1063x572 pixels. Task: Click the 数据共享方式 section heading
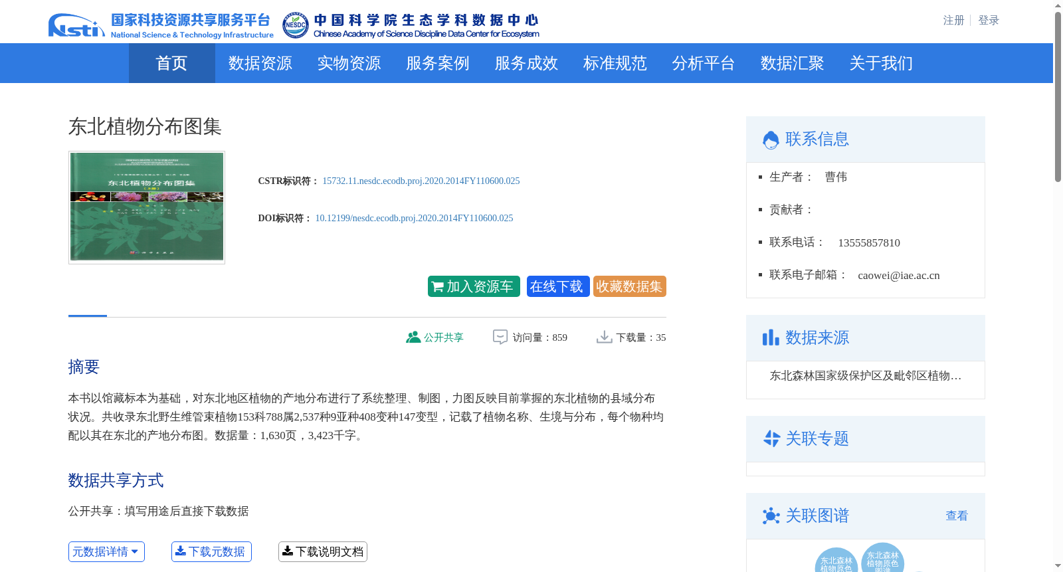point(116,480)
